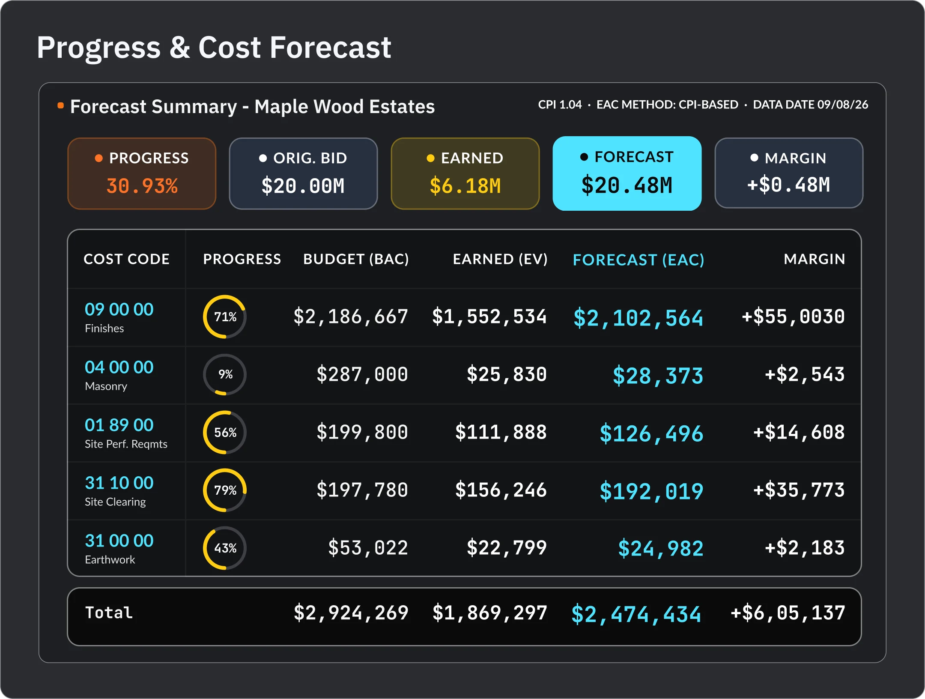Select the PROGRESS 30.93% summary card
The image size is (925, 699).
point(142,173)
